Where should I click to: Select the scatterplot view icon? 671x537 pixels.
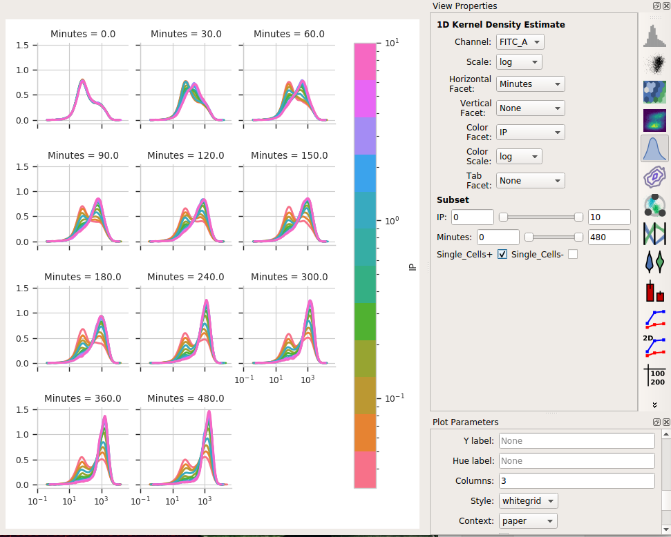coord(654,65)
